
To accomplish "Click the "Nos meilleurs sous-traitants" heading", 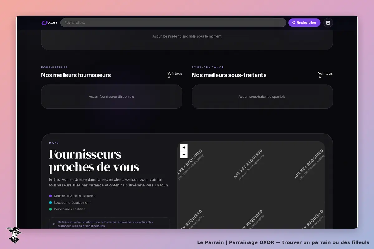I will coord(229,75).
